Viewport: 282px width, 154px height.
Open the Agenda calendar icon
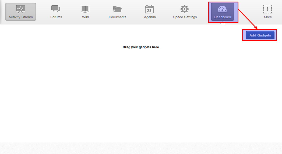(149, 9)
